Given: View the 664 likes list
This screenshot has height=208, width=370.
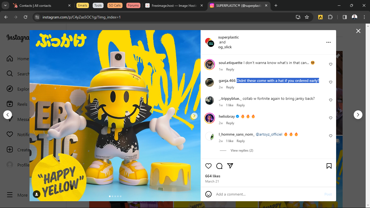Looking at the screenshot, I should coord(213,176).
